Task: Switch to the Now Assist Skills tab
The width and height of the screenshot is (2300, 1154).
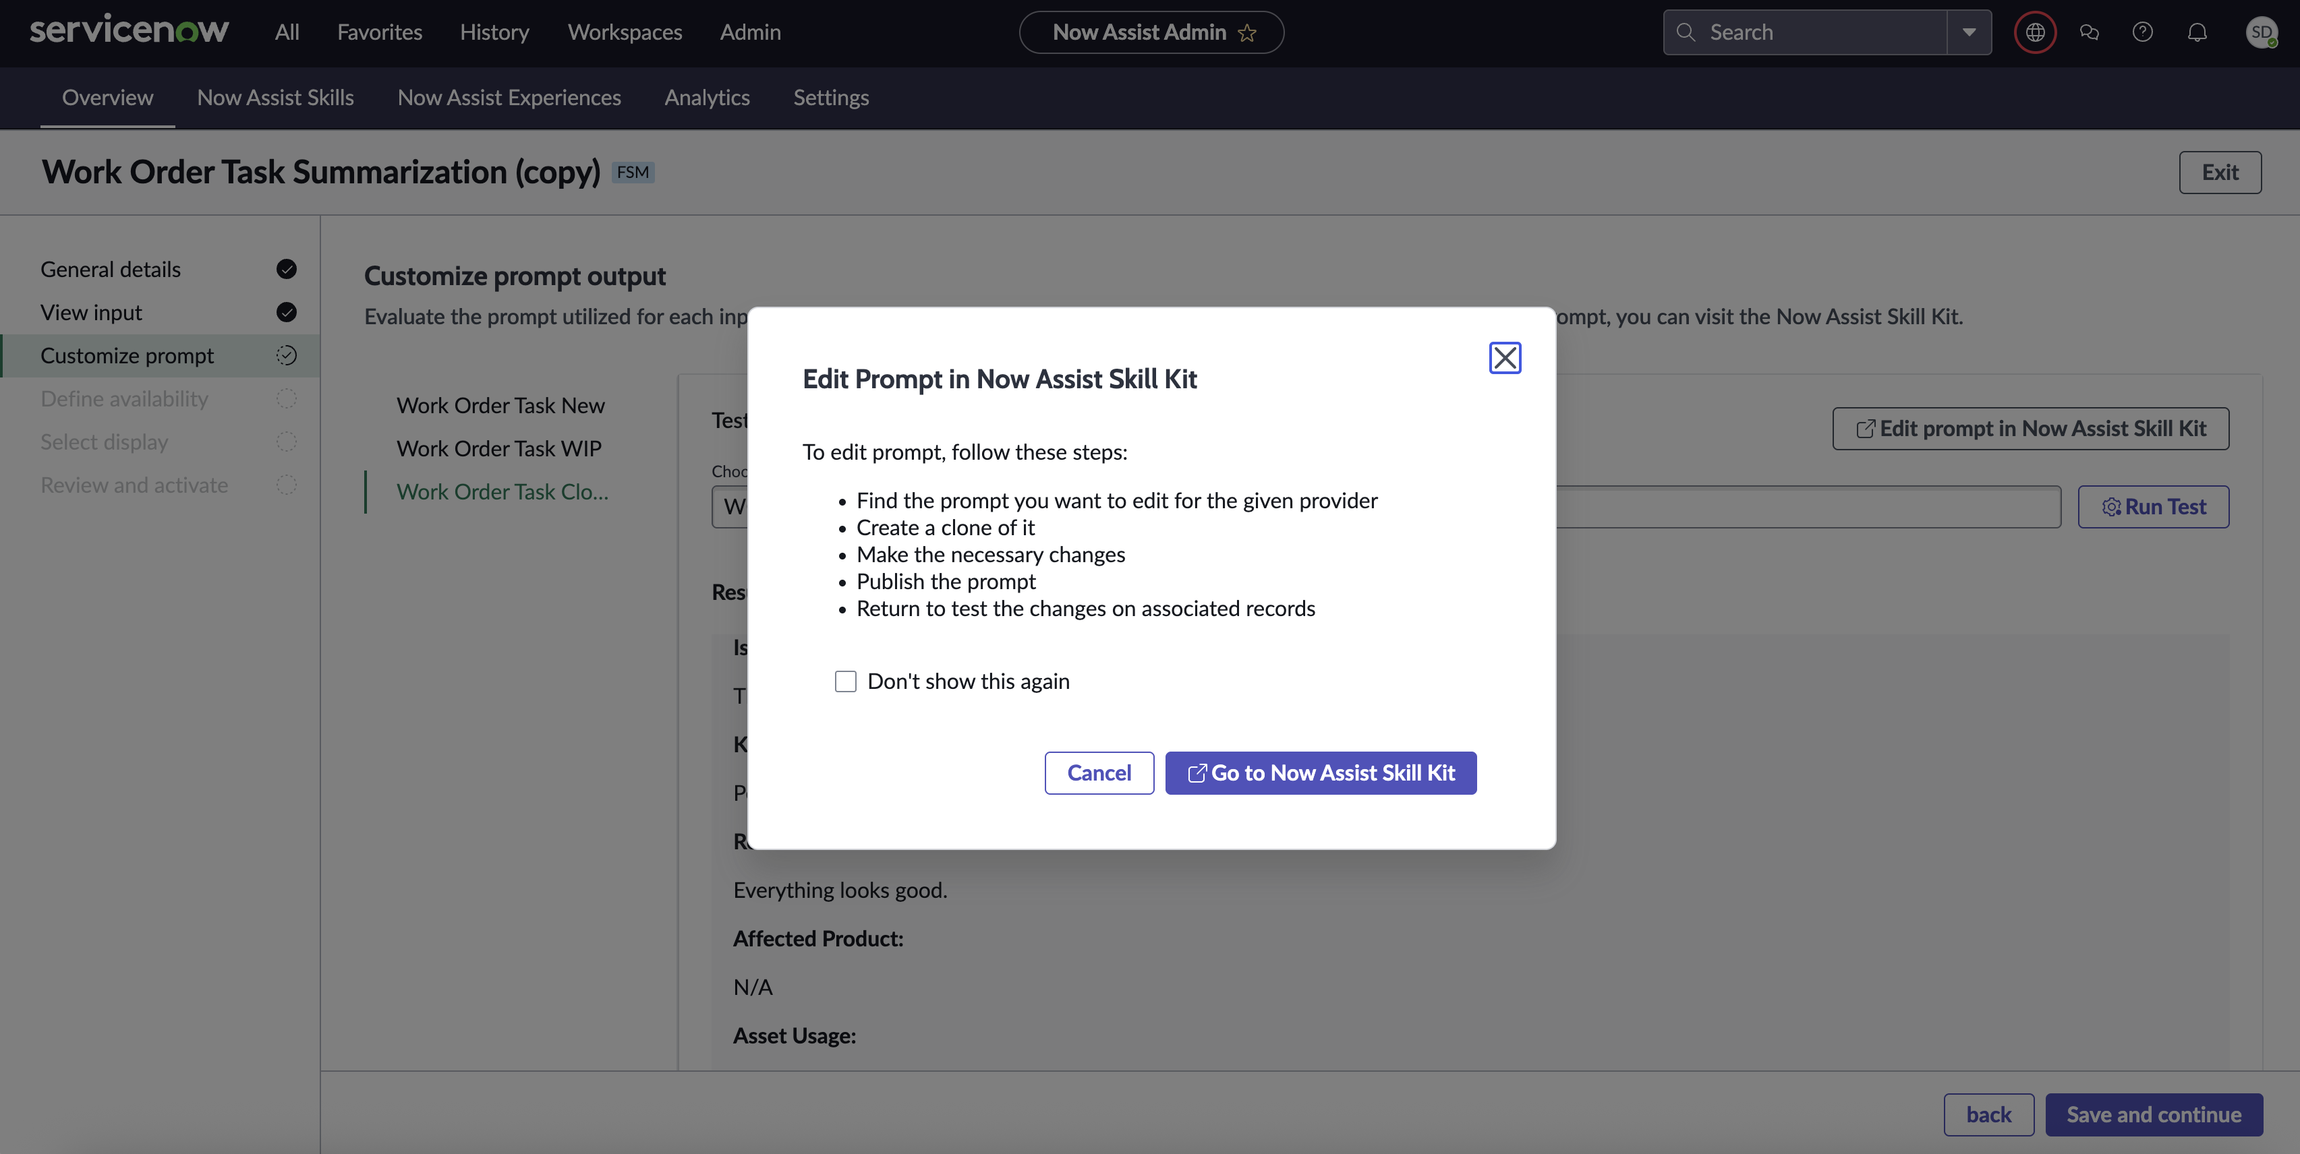Action: pos(275,97)
